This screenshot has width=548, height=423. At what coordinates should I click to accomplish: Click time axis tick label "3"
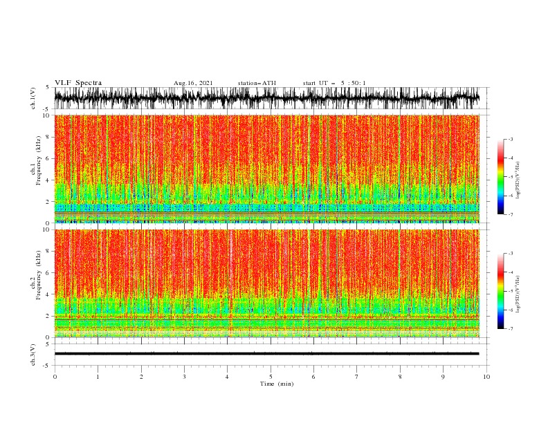[x=184, y=377]
